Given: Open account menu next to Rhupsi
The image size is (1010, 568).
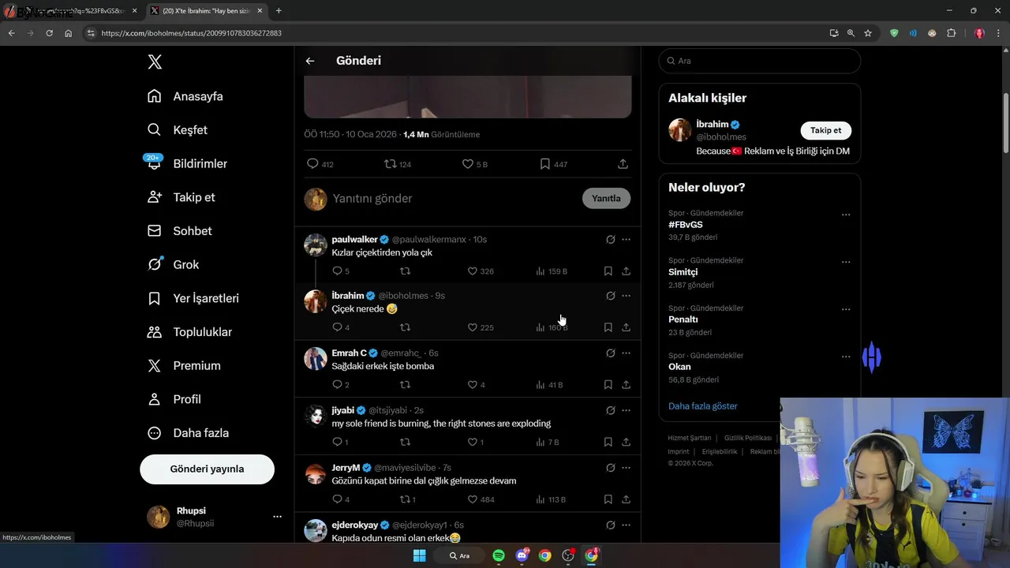Looking at the screenshot, I should [x=277, y=517].
